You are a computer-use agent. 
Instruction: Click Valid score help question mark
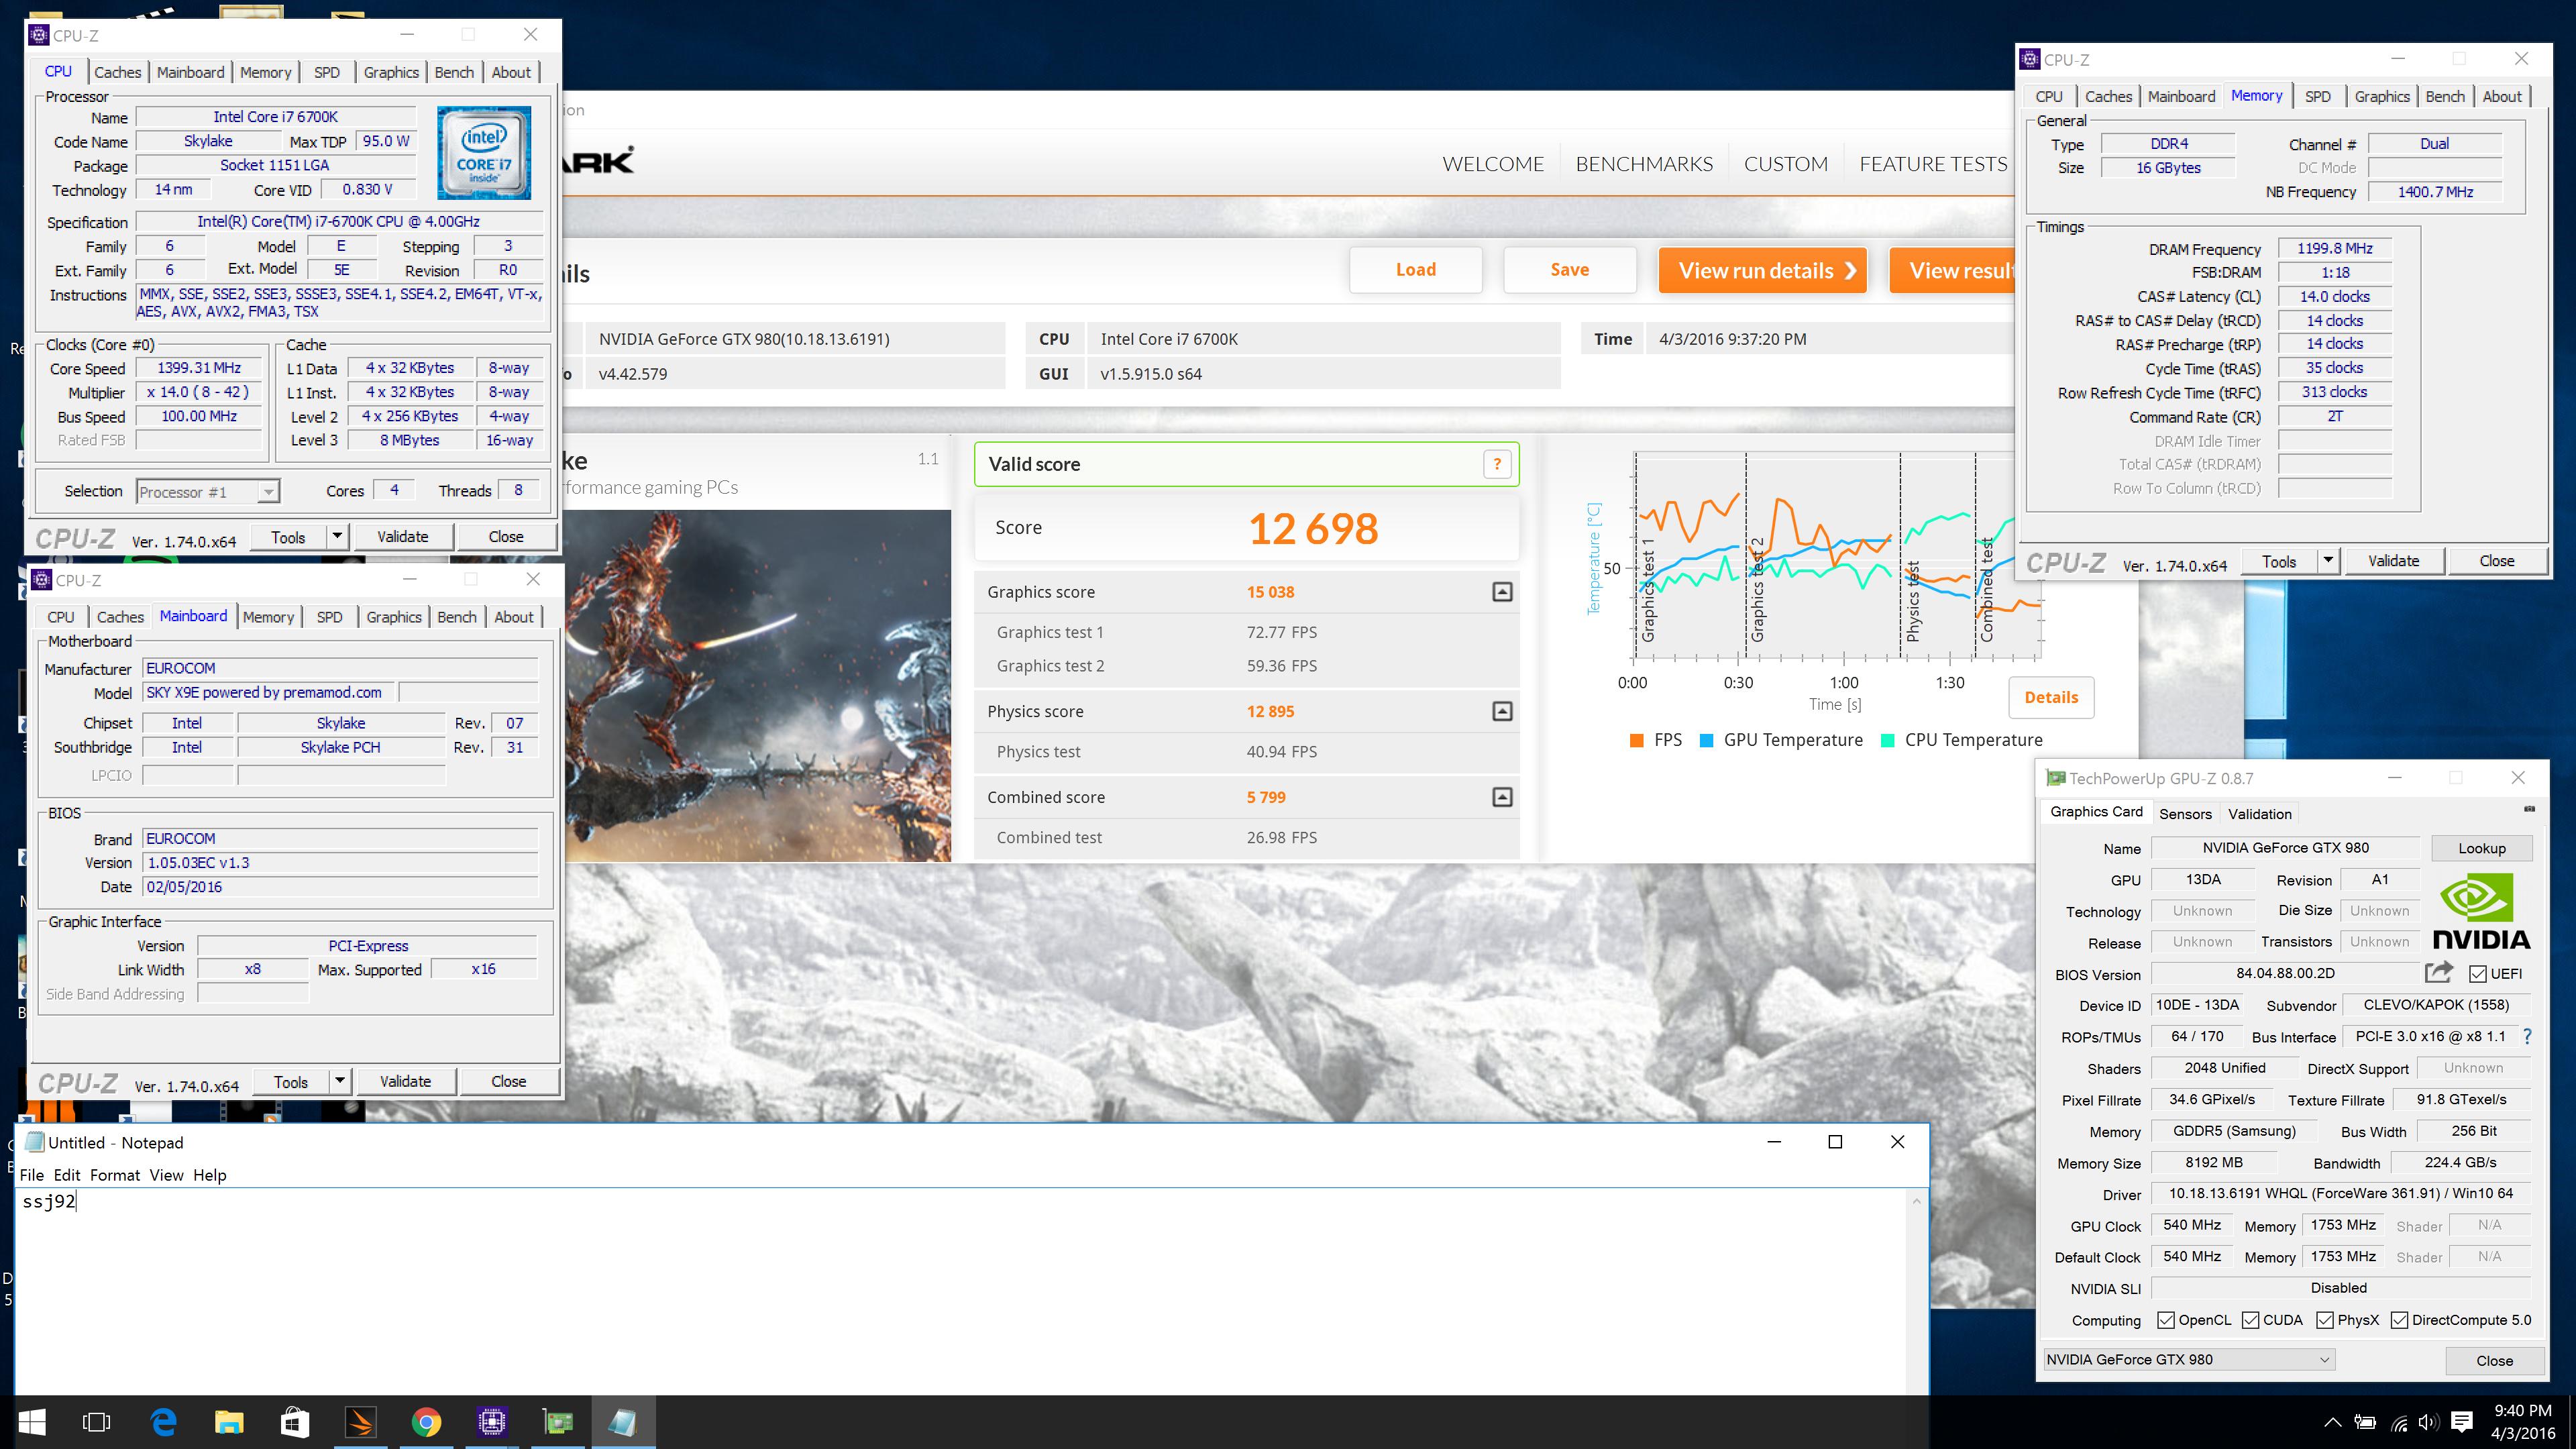pos(1497,464)
